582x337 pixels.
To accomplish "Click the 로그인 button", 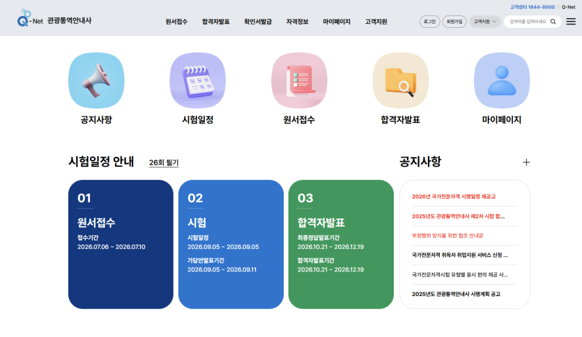I will [x=429, y=22].
